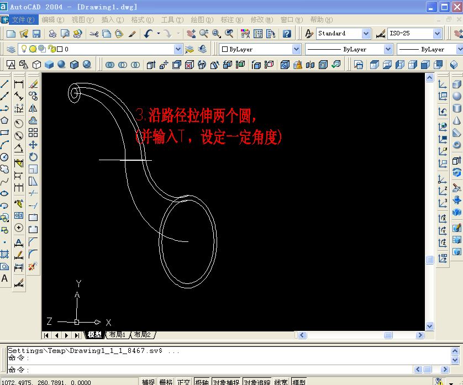
Task: Select the Erase modify tool
Action: click(33, 84)
